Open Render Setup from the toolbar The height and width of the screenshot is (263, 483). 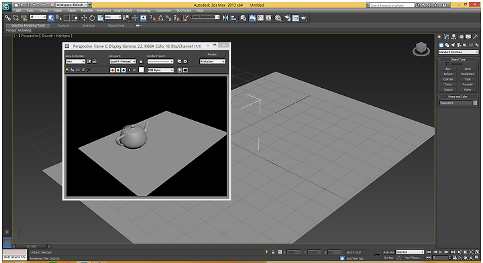287,18
